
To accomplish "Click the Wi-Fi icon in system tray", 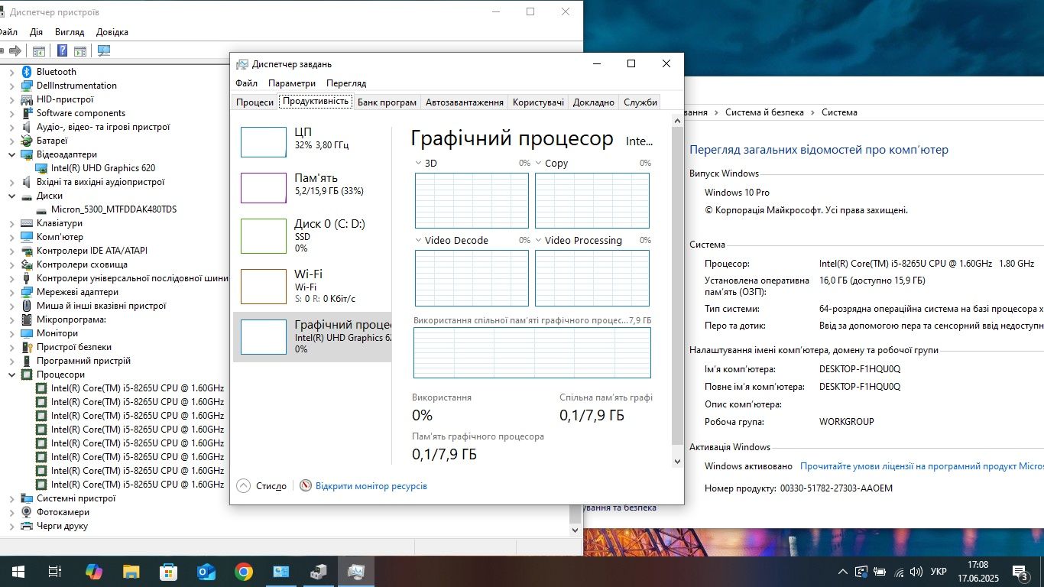I will point(899,572).
